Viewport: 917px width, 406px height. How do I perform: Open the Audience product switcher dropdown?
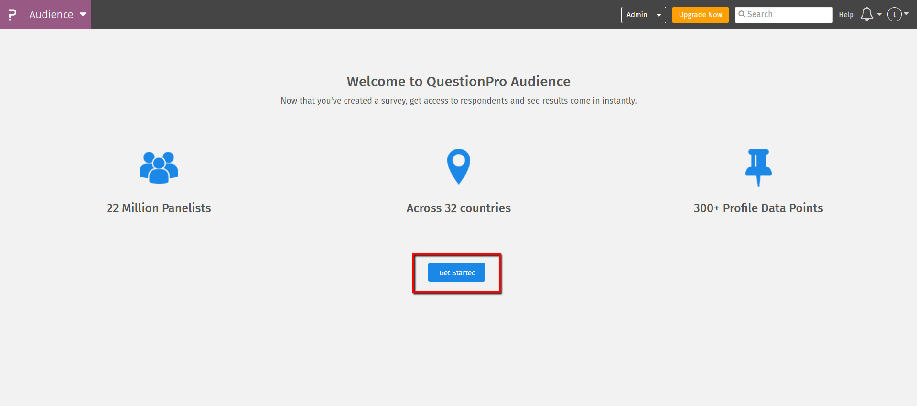tap(57, 15)
